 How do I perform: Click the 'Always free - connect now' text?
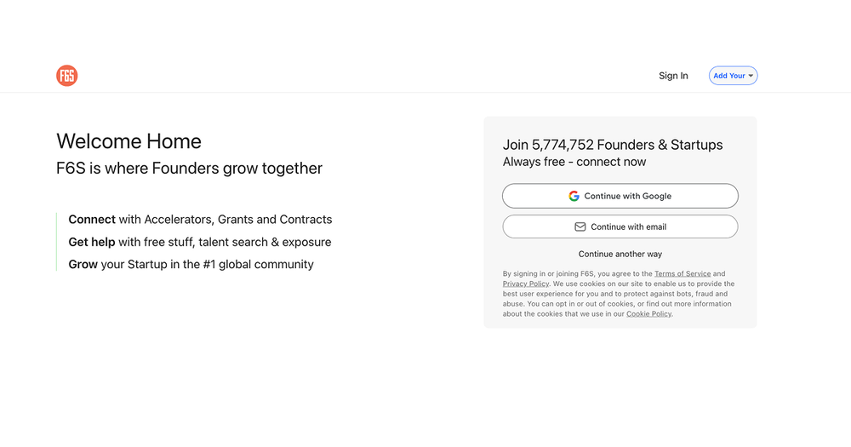[574, 162]
